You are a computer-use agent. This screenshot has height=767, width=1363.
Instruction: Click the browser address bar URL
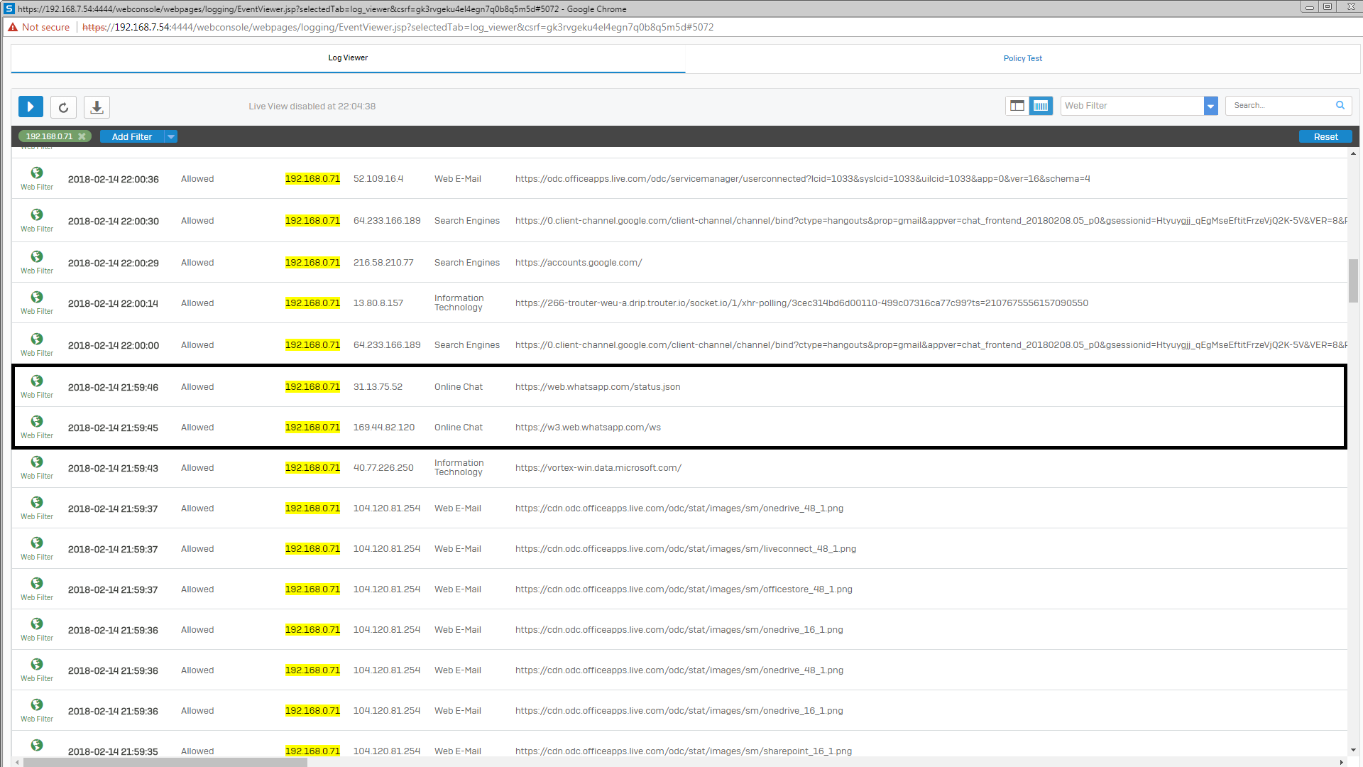(398, 27)
